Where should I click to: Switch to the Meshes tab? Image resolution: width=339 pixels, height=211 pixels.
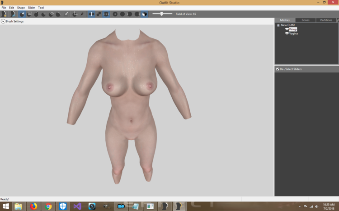coord(285,20)
